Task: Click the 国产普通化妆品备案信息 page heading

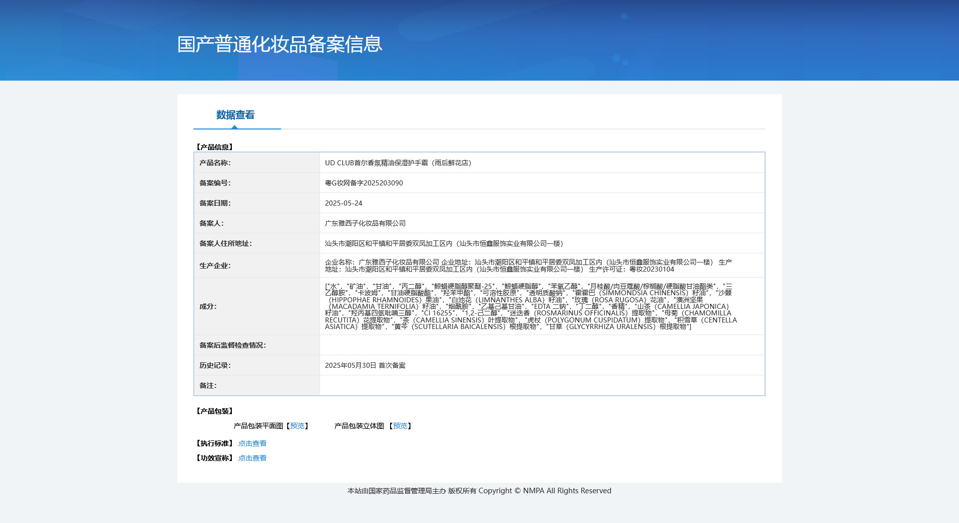Action: [280, 44]
